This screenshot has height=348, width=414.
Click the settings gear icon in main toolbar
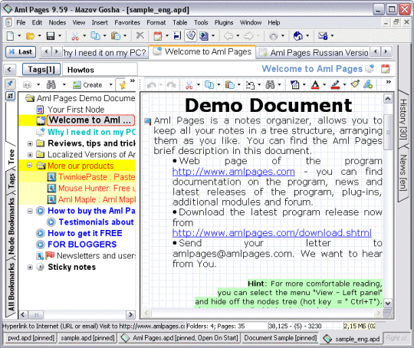[x=273, y=36]
